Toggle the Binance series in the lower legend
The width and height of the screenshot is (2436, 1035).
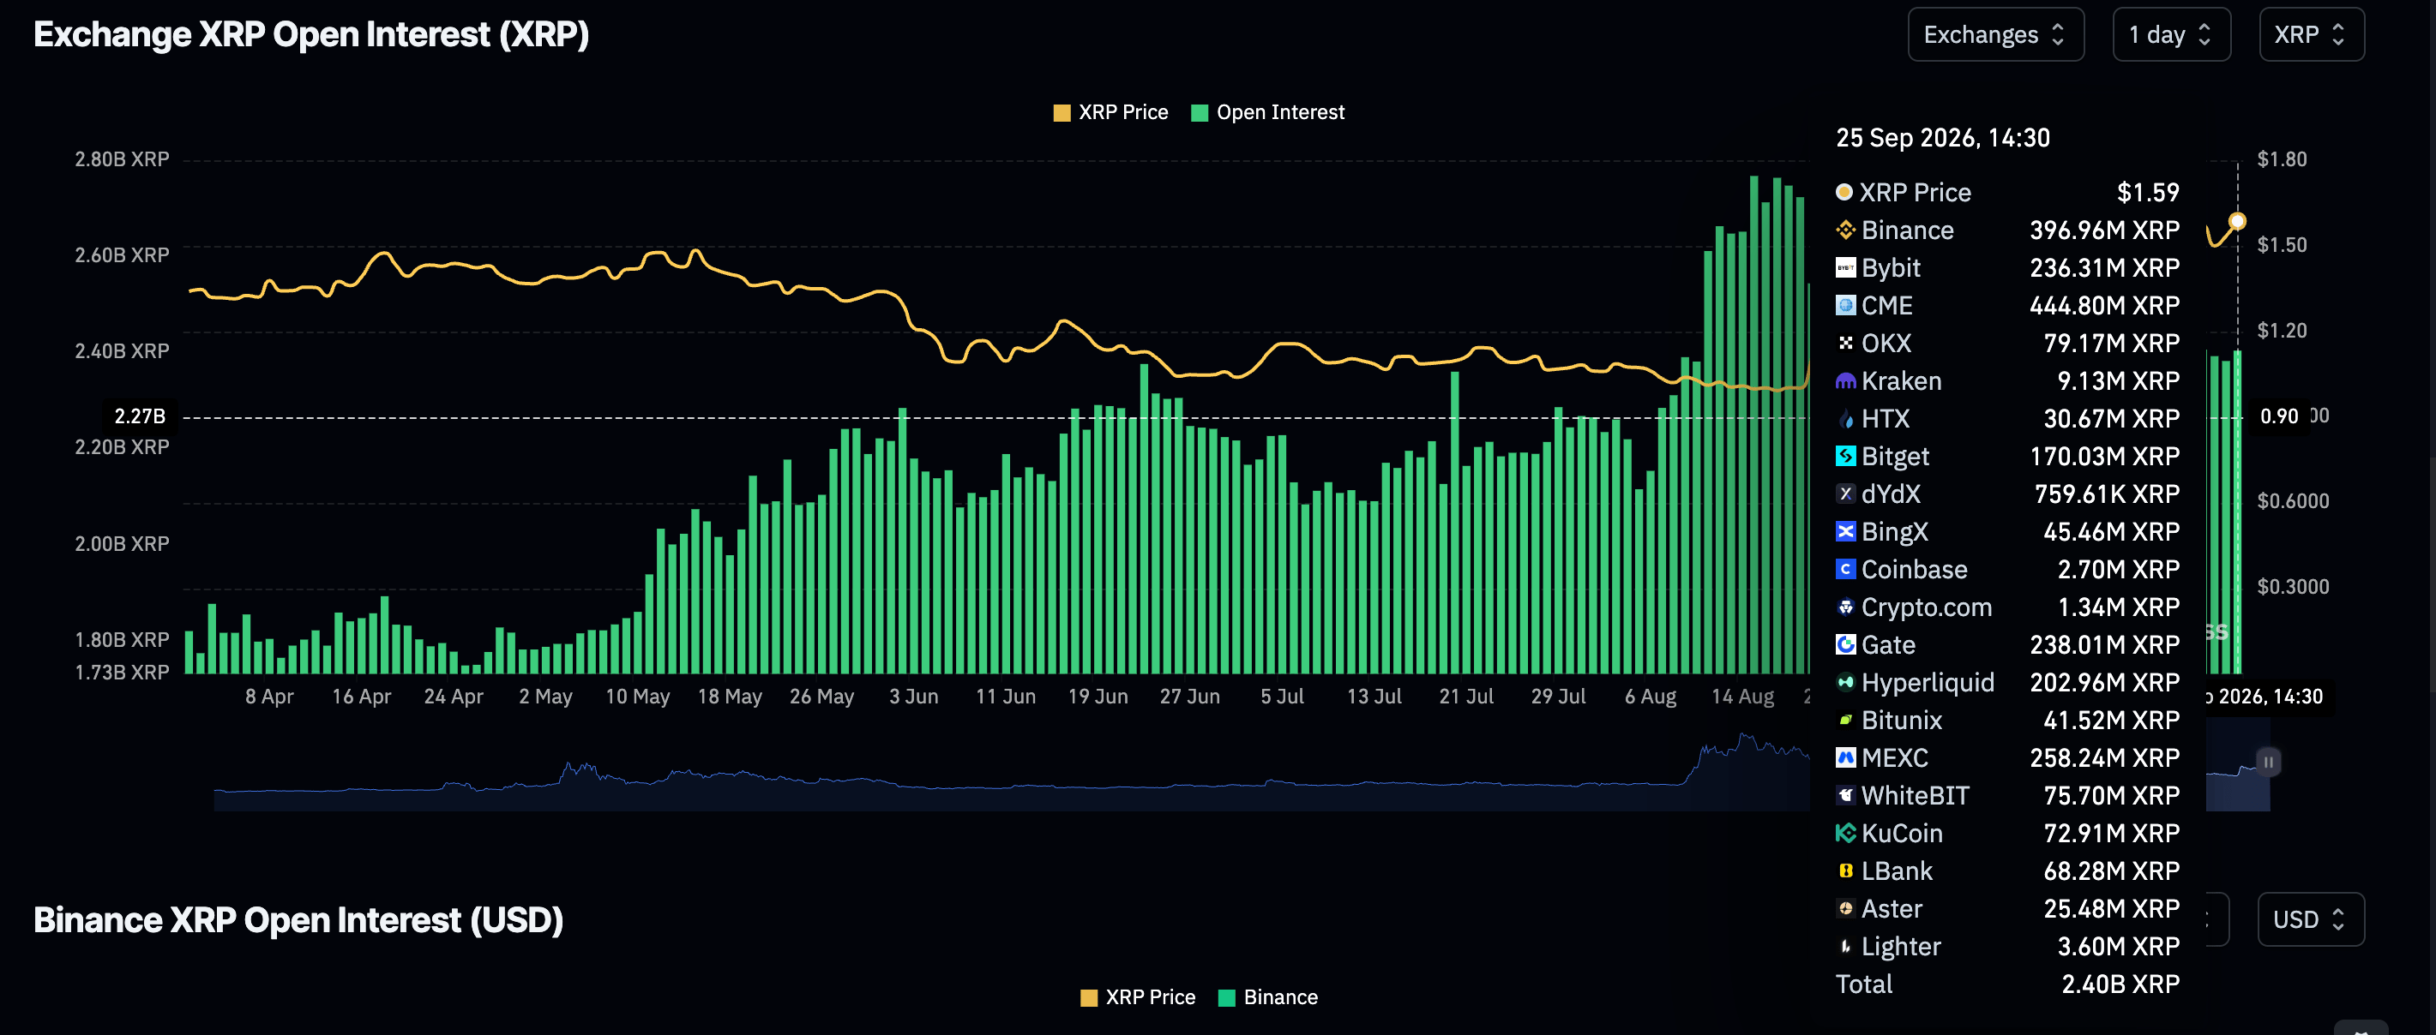coord(1268,997)
